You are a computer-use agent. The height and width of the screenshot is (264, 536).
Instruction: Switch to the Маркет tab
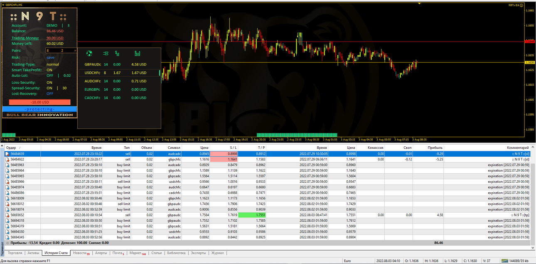pyautogui.click(x=138, y=253)
